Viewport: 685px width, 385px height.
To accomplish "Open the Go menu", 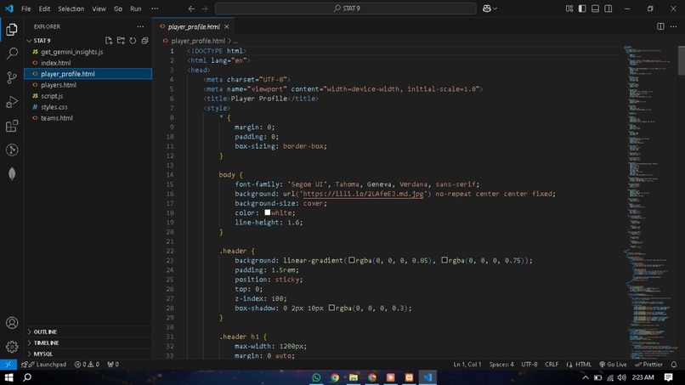I will click(x=118, y=8).
